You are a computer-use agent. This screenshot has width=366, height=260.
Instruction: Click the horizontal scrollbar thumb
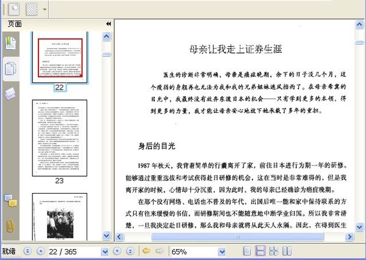237,237
